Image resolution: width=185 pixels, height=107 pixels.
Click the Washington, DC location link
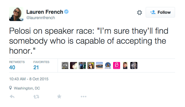pos(27,88)
